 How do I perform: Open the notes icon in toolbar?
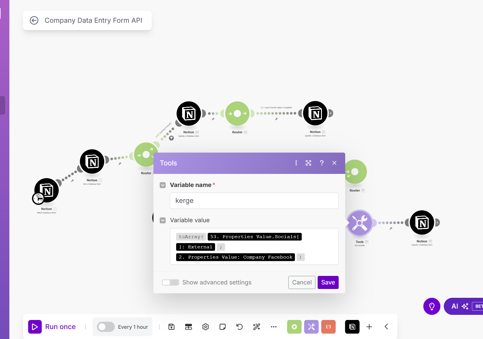pos(222,327)
